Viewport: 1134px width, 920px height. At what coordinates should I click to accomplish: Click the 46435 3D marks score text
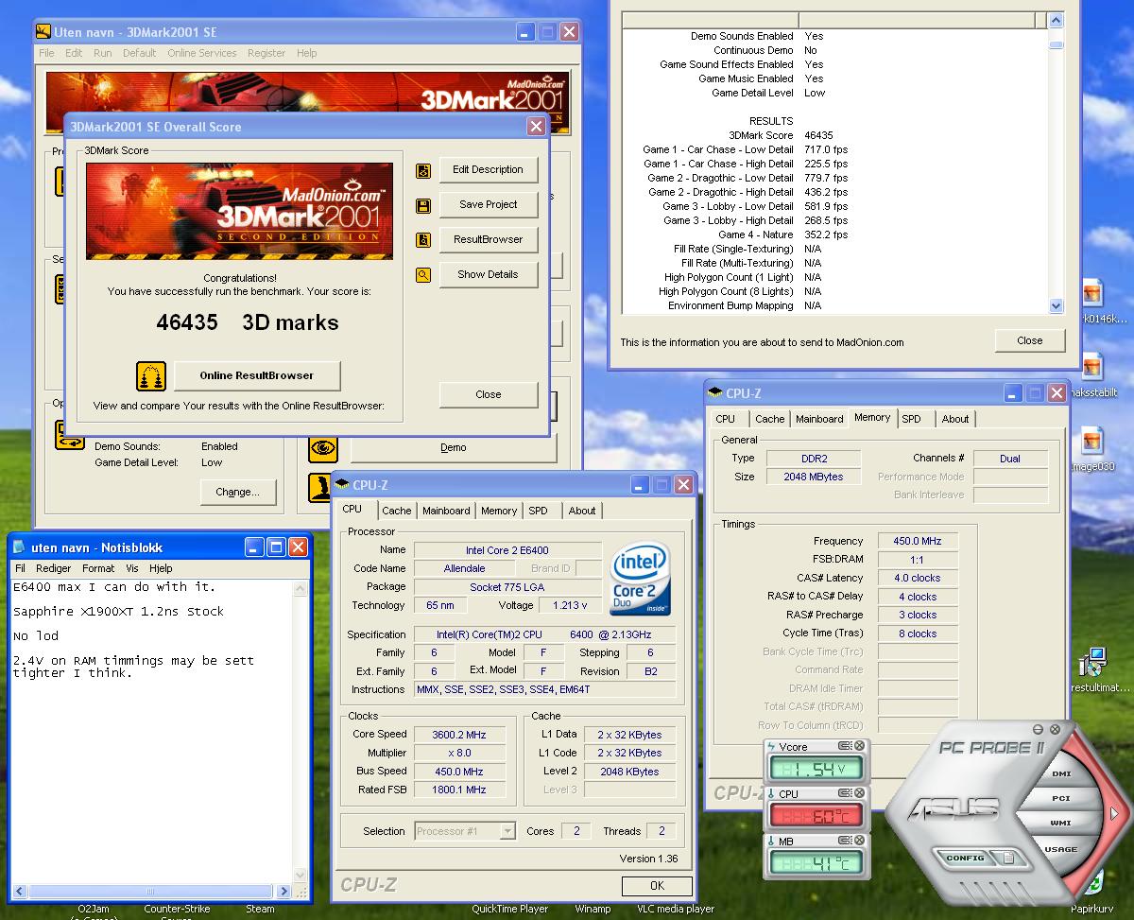(248, 322)
